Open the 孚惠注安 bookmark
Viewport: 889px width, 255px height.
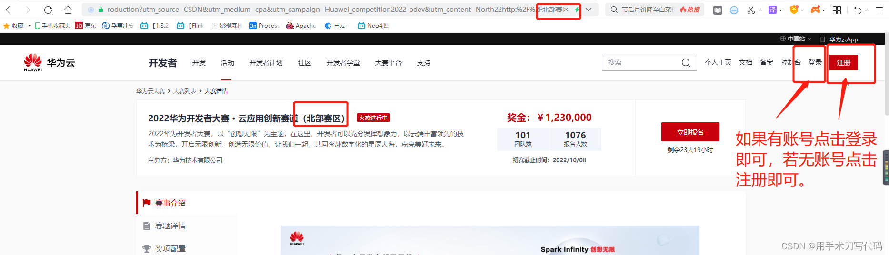118,26
